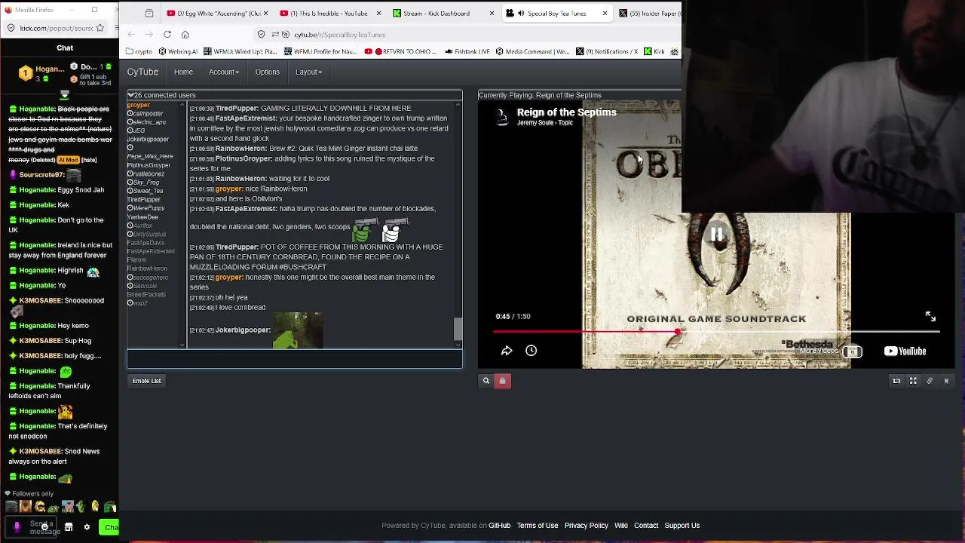Viewport: 965px width, 543px height.
Task: Click the Firefox View icon
Action: click(x=149, y=13)
